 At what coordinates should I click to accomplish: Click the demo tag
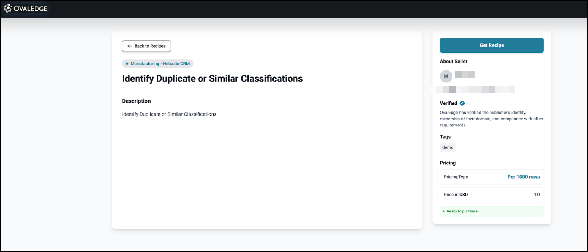click(448, 148)
